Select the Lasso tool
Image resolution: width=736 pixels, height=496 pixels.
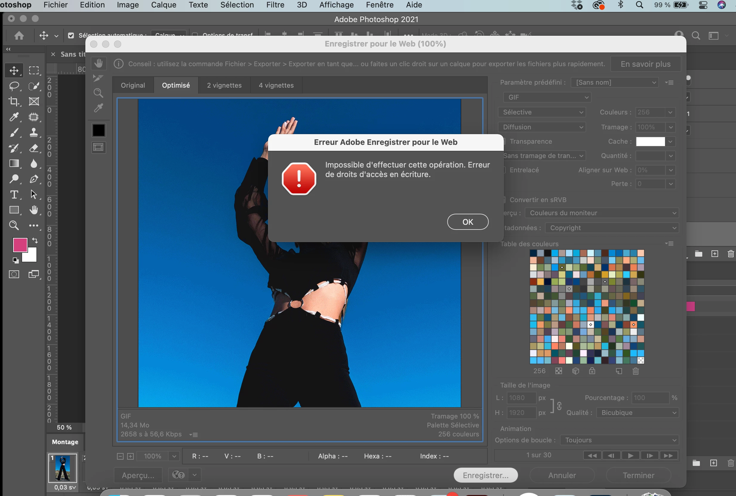point(14,86)
